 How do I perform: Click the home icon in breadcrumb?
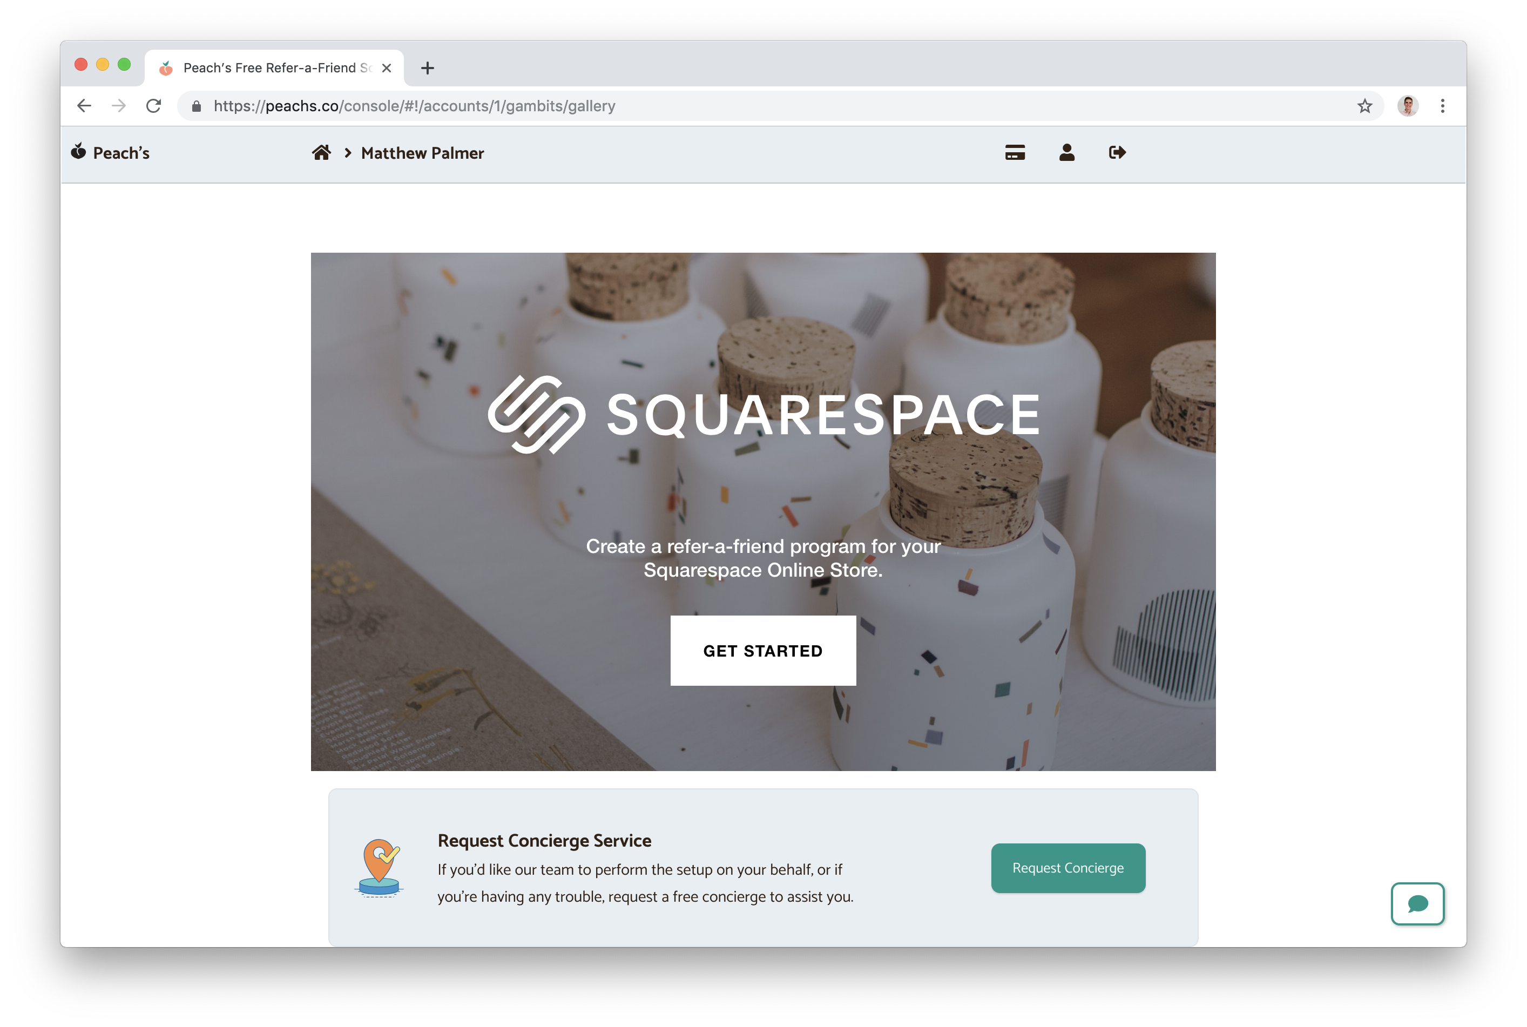321,153
